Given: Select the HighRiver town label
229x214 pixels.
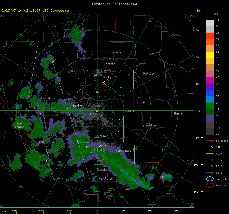Looking at the screenshot, I should click(106, 179).
